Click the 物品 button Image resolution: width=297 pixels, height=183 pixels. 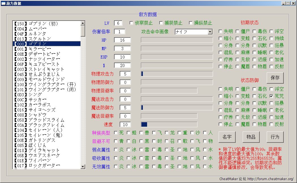pos(251,137)
